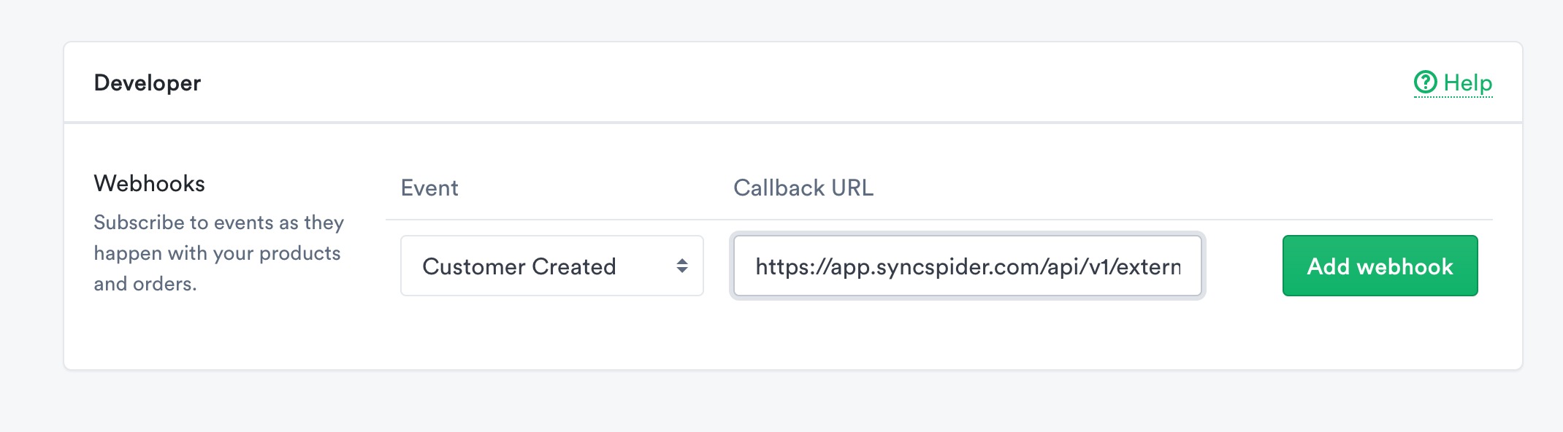Click empty space between Developer and Help

click(x=803, y=82)
